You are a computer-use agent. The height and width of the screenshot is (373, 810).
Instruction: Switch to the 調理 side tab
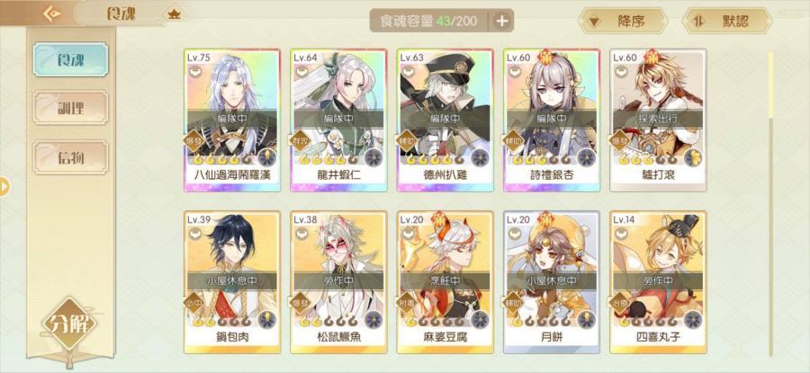tap(71, 108)
